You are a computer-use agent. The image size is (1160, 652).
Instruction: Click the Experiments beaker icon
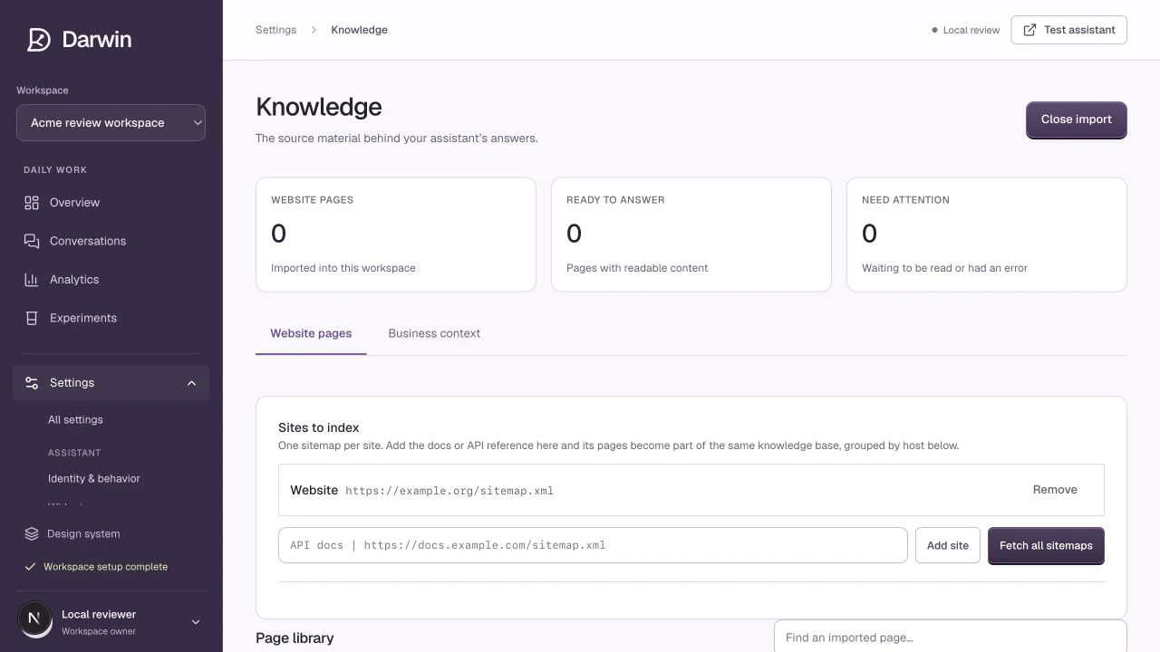coord(32,318)
